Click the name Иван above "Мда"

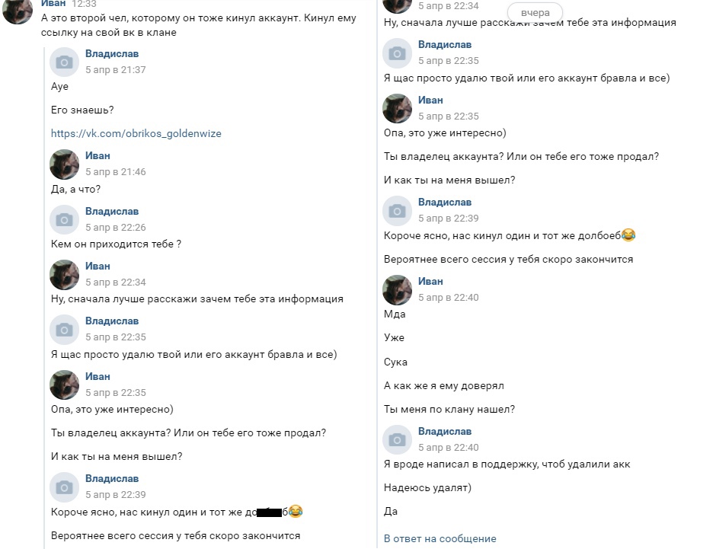(x=430, y=282)
